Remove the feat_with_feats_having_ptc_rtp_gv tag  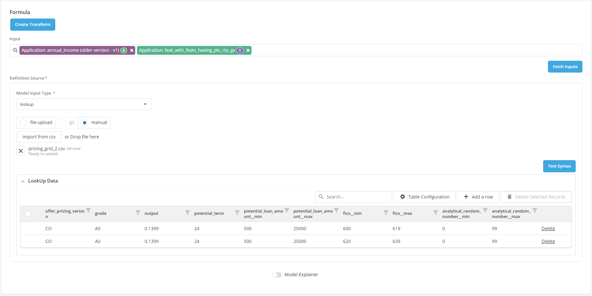pyautogui.click(x=248, y=51)
